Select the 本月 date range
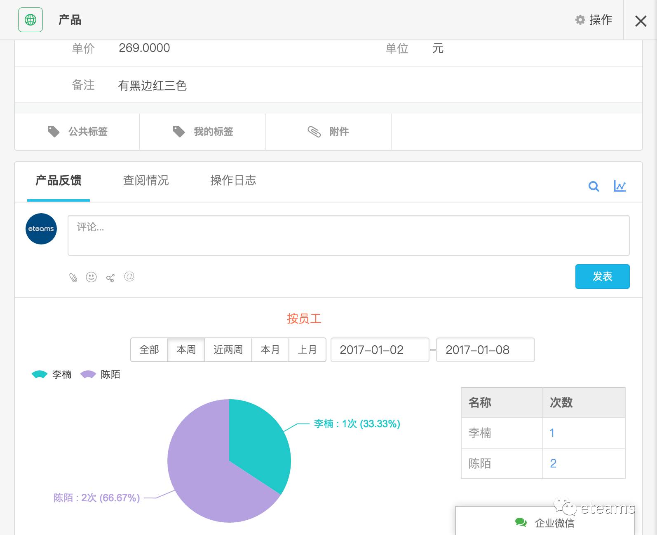 270,350
